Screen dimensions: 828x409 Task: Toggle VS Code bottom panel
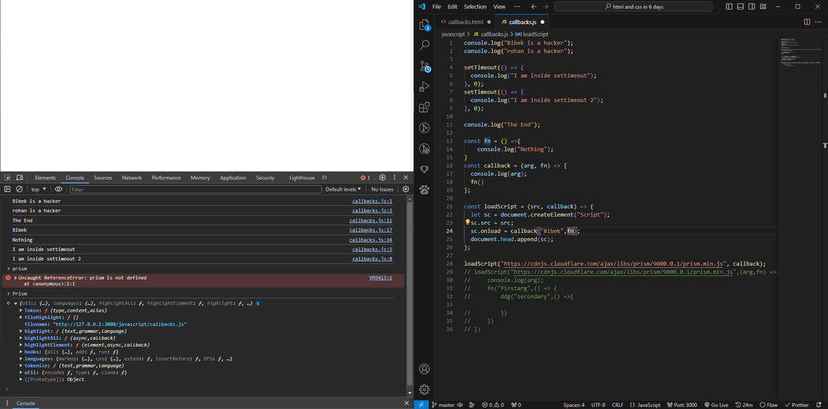(741, 6)
